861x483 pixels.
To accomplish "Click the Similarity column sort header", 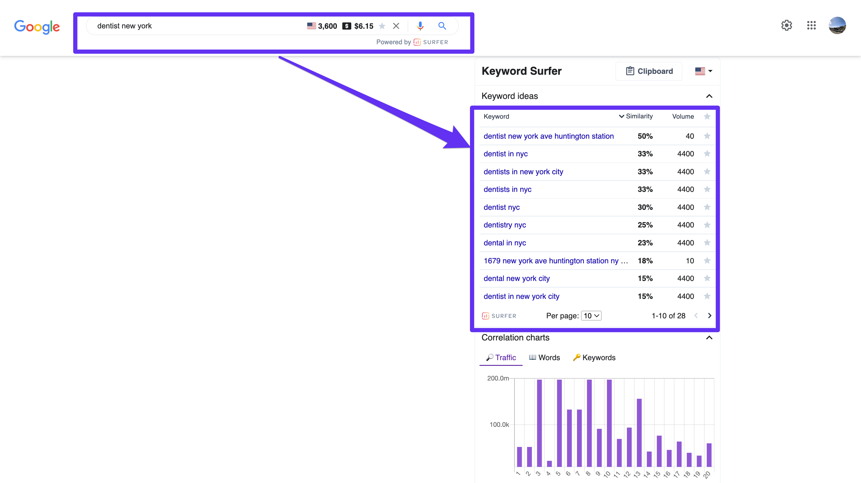I will [639, 117].
